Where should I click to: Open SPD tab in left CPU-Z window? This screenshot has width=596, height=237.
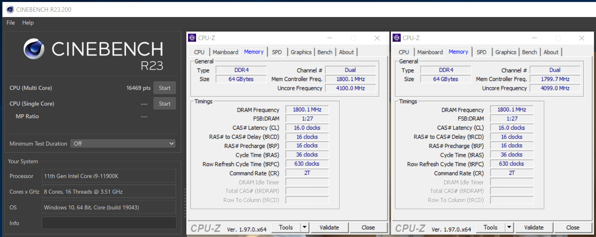pyautogui.click(x=277, y=52)
